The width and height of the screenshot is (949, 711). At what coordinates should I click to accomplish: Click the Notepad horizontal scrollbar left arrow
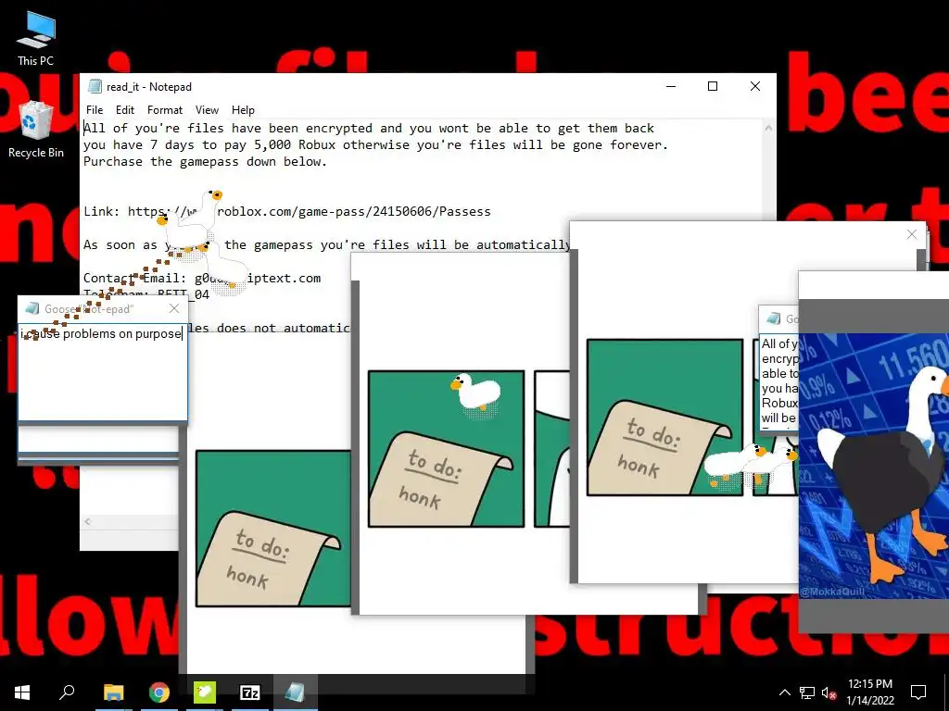click(x=88, y=521)
